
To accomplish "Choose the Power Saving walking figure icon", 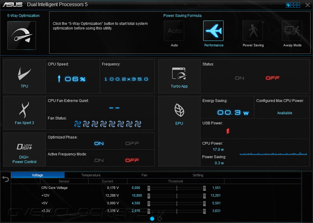I will click(253, 31).
